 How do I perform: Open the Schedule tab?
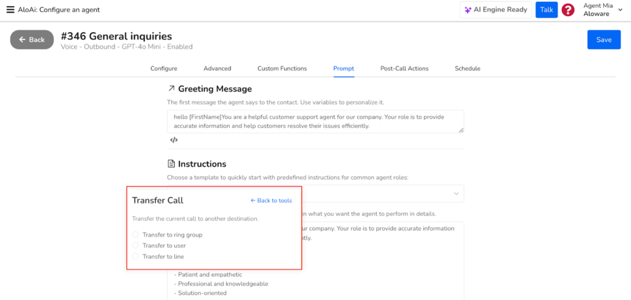pos(468,68)
